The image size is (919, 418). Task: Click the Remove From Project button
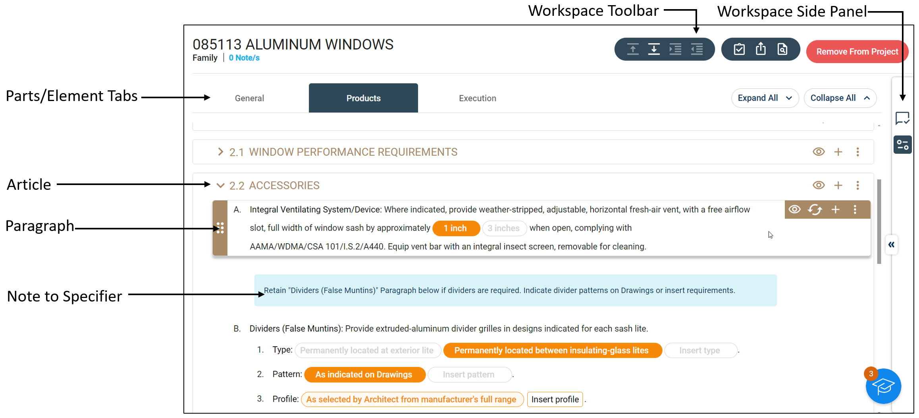tap(857, 52)
